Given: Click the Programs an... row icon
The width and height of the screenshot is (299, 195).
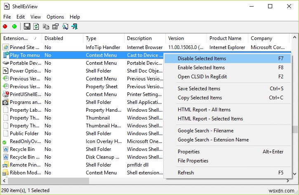Looking at the screenshot, I should click(x=5, y=102).
